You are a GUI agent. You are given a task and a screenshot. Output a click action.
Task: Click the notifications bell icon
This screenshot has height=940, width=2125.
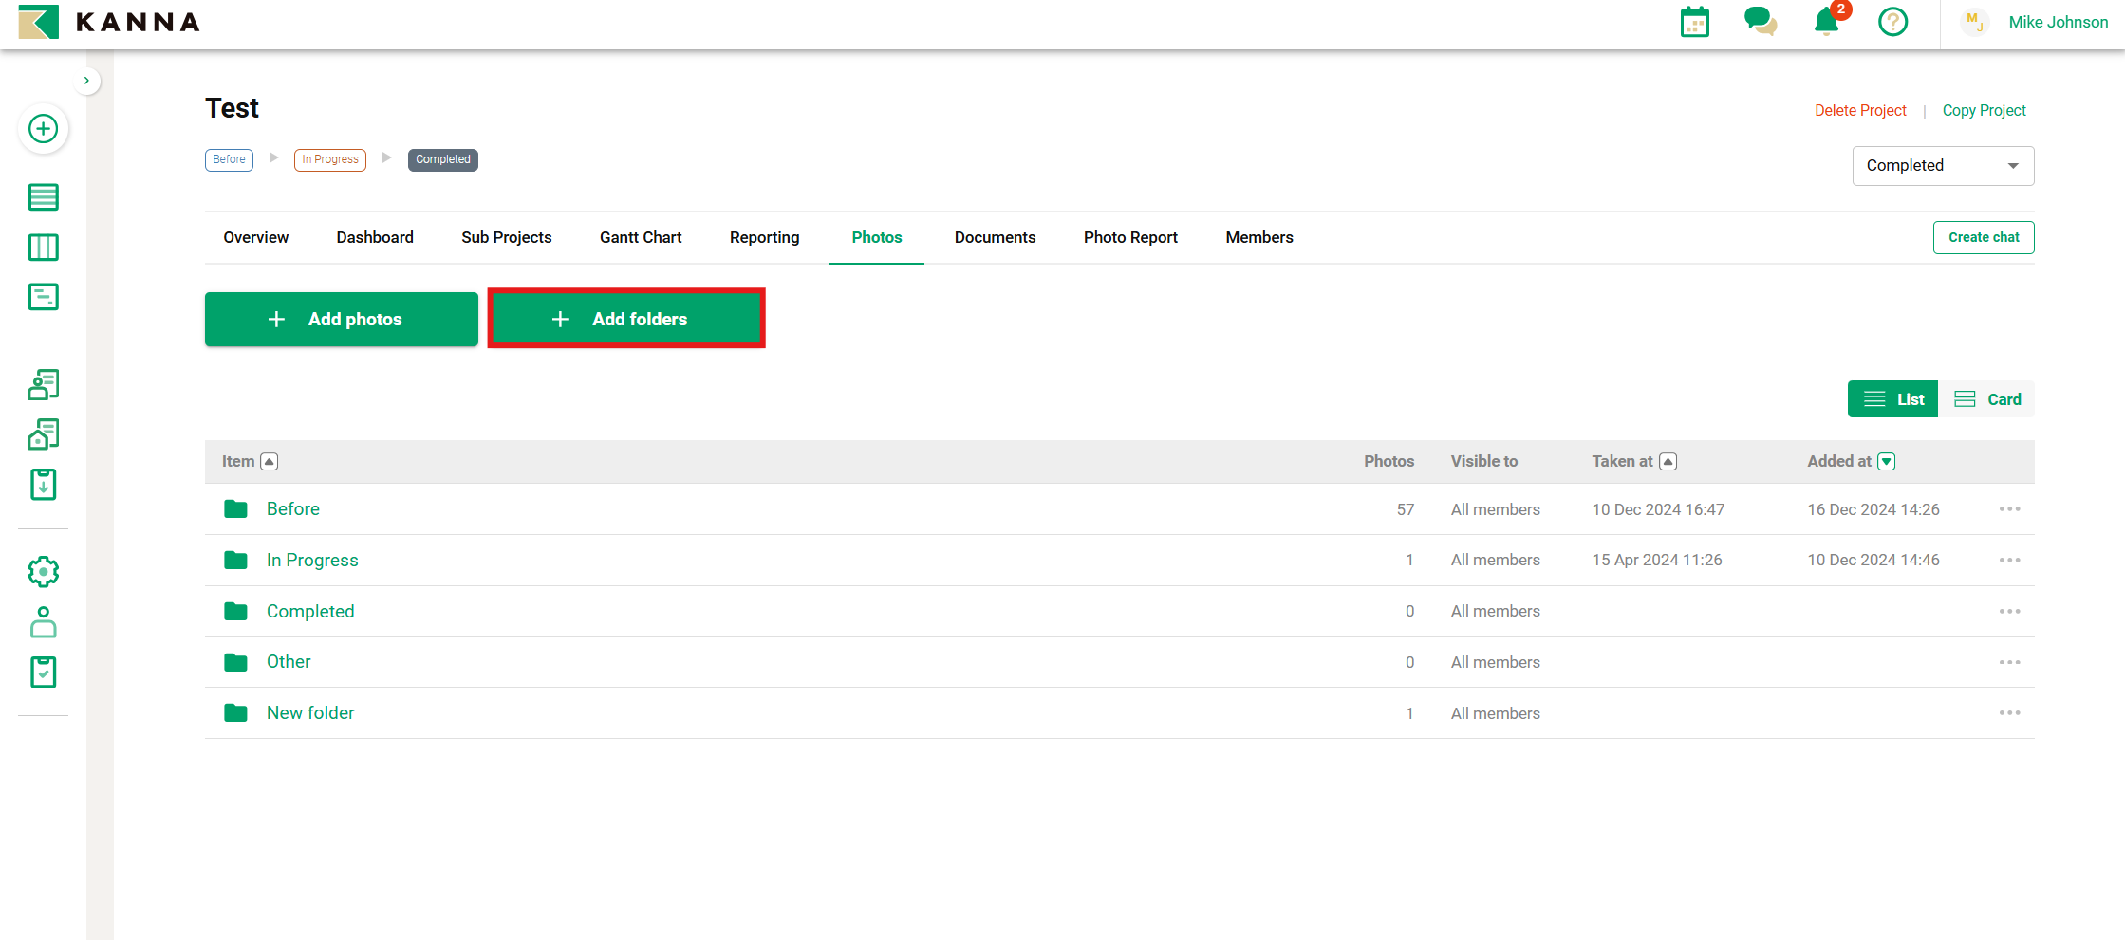tap(1825, 22)
